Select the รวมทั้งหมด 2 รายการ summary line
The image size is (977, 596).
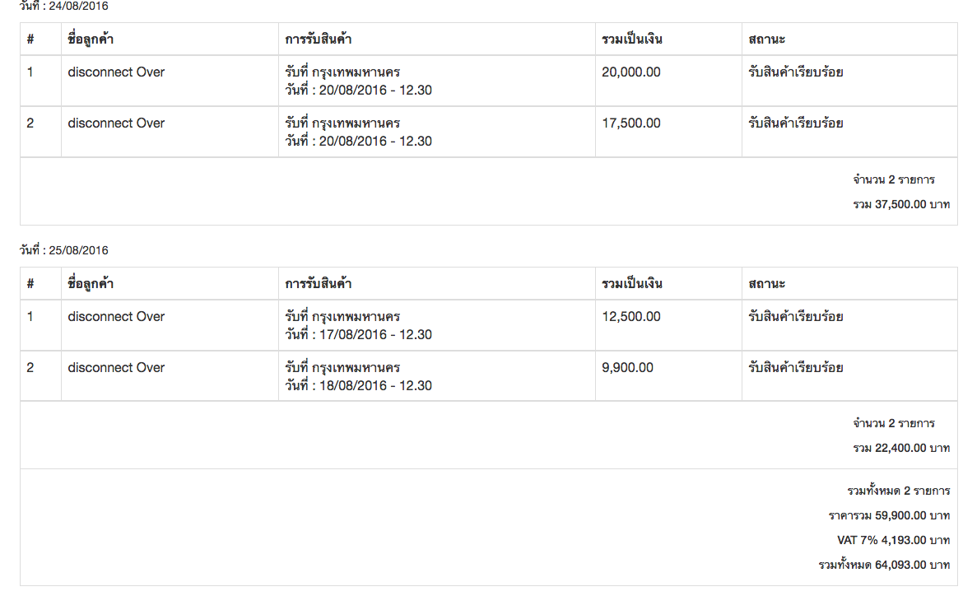click(898, 491)
